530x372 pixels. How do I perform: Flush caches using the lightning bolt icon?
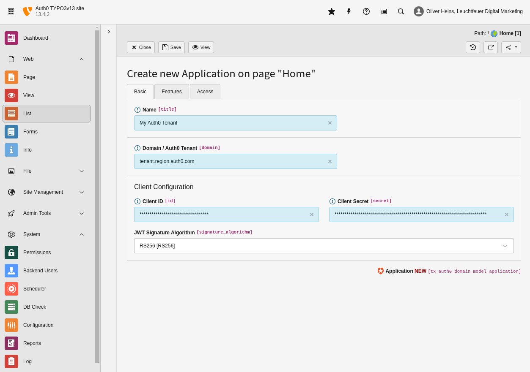pos(349,11)
